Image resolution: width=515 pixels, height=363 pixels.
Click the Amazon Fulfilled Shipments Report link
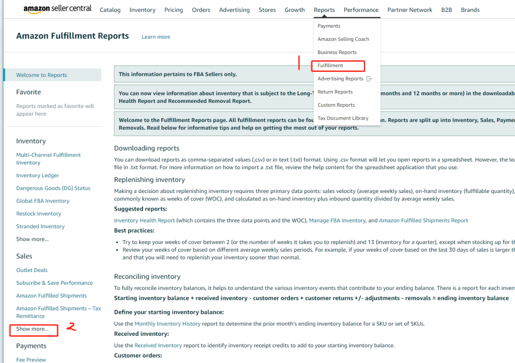pyautogui.click(x=423, y=221)
